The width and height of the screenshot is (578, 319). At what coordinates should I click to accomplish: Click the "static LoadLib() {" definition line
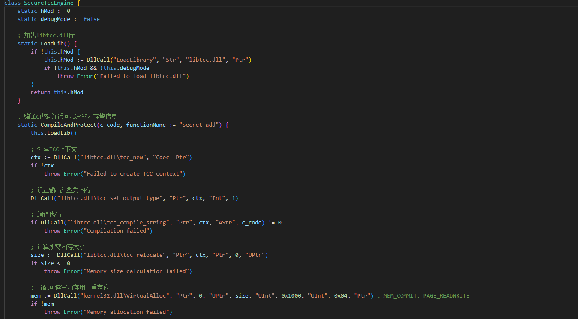click(47, 44)
